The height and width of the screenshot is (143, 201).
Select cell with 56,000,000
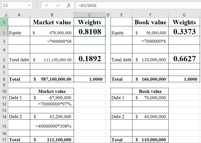[150, 32]
